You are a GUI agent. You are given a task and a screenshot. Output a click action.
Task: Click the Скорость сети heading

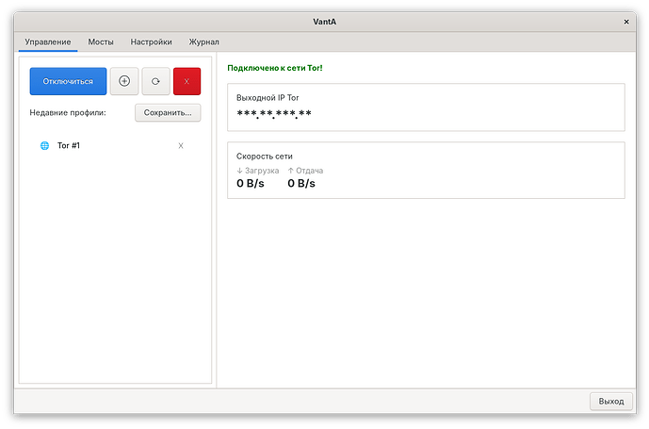(265, 157)
